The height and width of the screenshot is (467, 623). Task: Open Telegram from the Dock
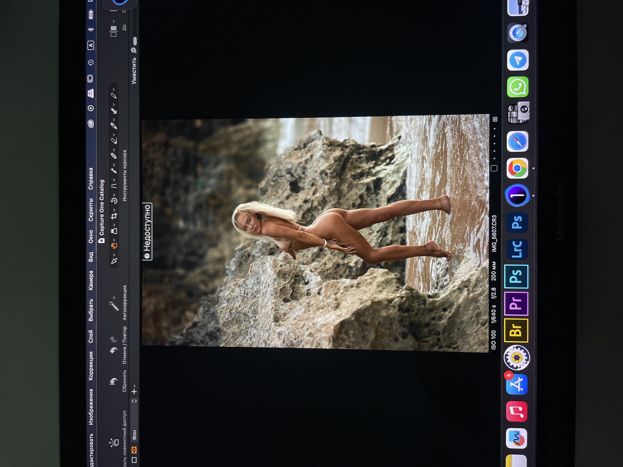point(518,60)
